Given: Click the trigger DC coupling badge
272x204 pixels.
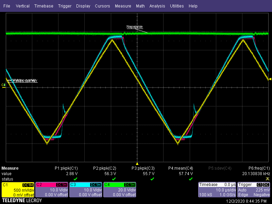Looking at the screenshot, I should click(x=266, y=185).
